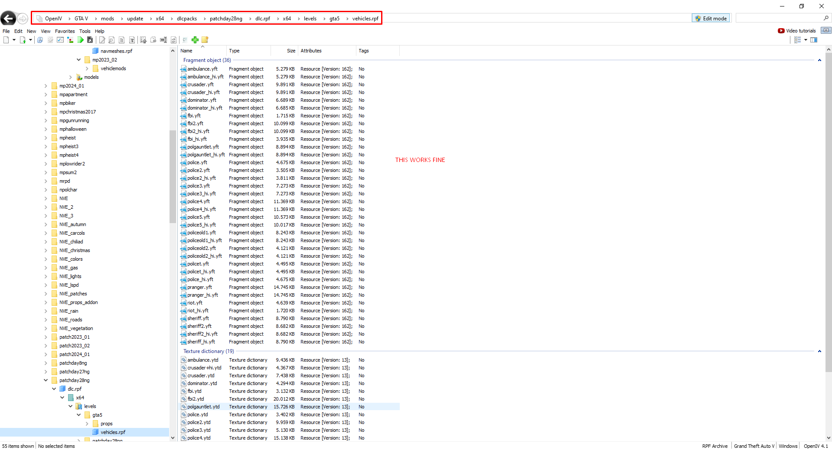Click the view document magnifier icon
Viewport: 832px width, 450px height.
[111, 40]
